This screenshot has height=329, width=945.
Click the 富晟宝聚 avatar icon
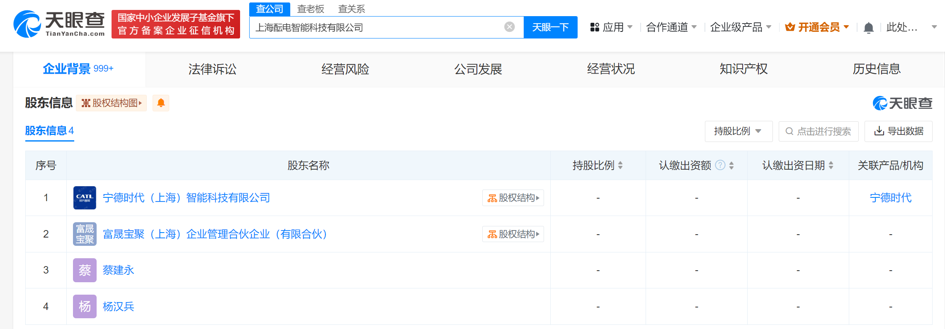click(x=85, y=234)
